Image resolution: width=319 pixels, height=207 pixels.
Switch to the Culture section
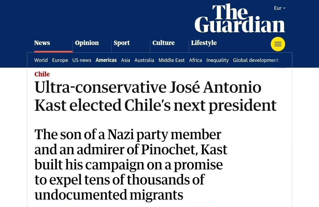click(x=163, y=43)
